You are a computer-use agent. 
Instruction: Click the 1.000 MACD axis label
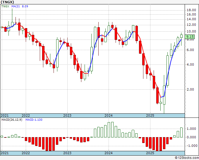click(191, 129)
